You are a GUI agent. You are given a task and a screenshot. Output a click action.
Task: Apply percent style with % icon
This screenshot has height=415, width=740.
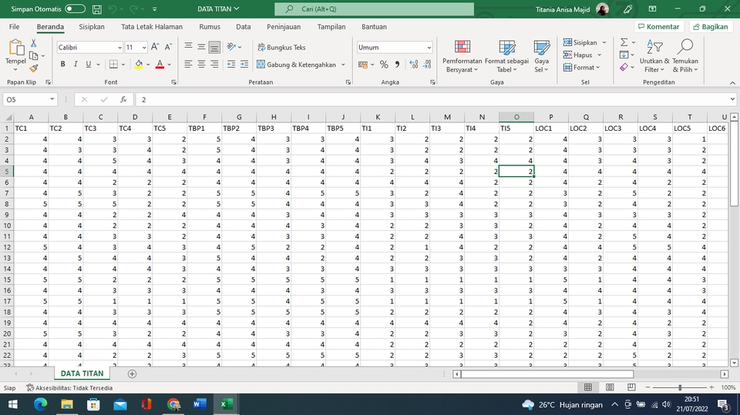point(384,65)
